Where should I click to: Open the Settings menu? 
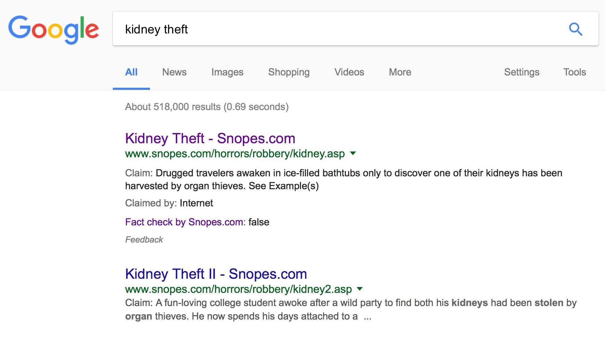coord(521,72)
